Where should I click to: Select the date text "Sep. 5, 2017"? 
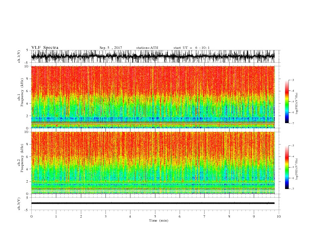(x=111, y=48)
